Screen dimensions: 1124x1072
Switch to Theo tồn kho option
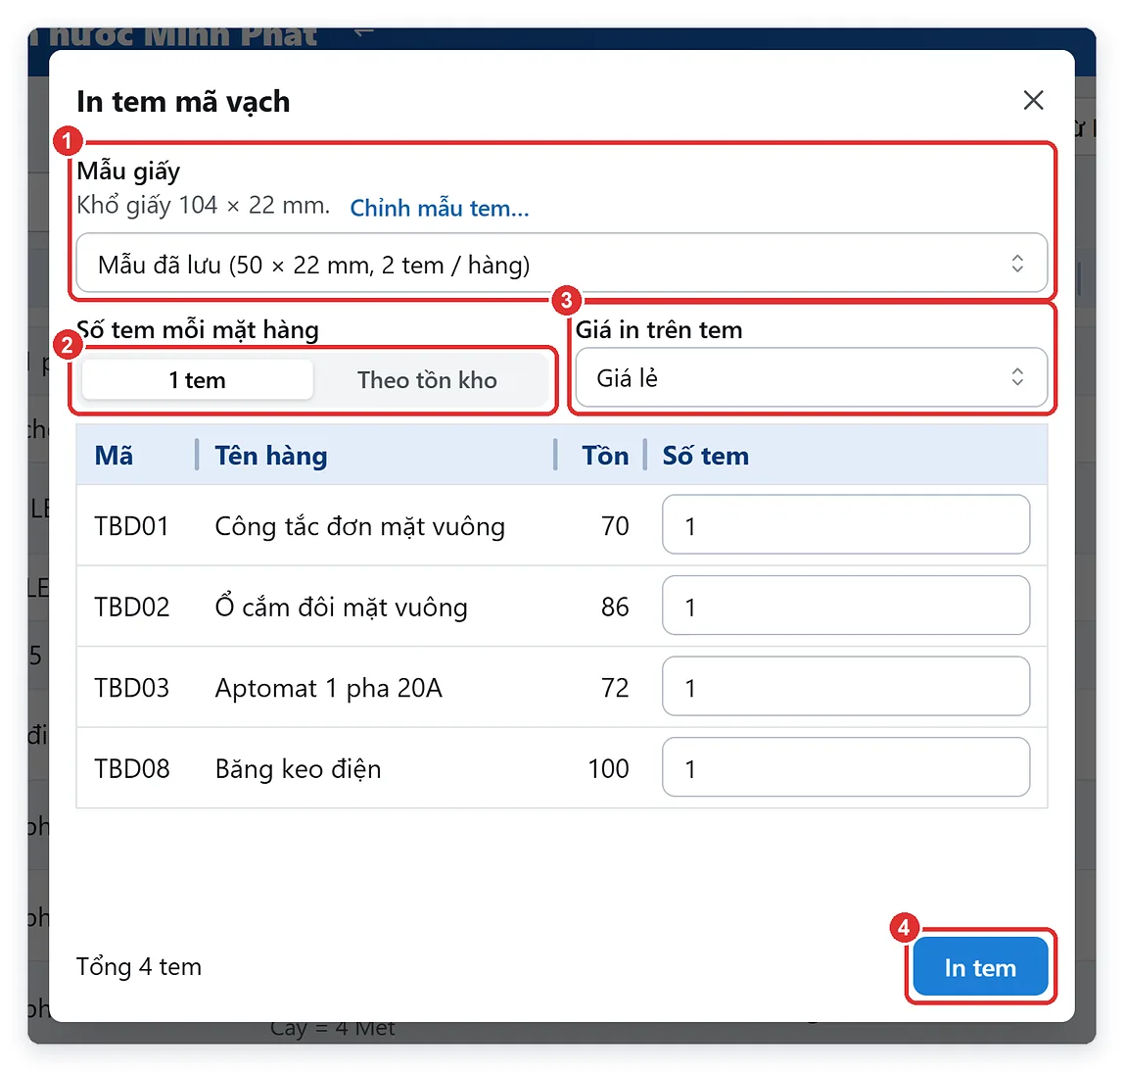(427, 379)
